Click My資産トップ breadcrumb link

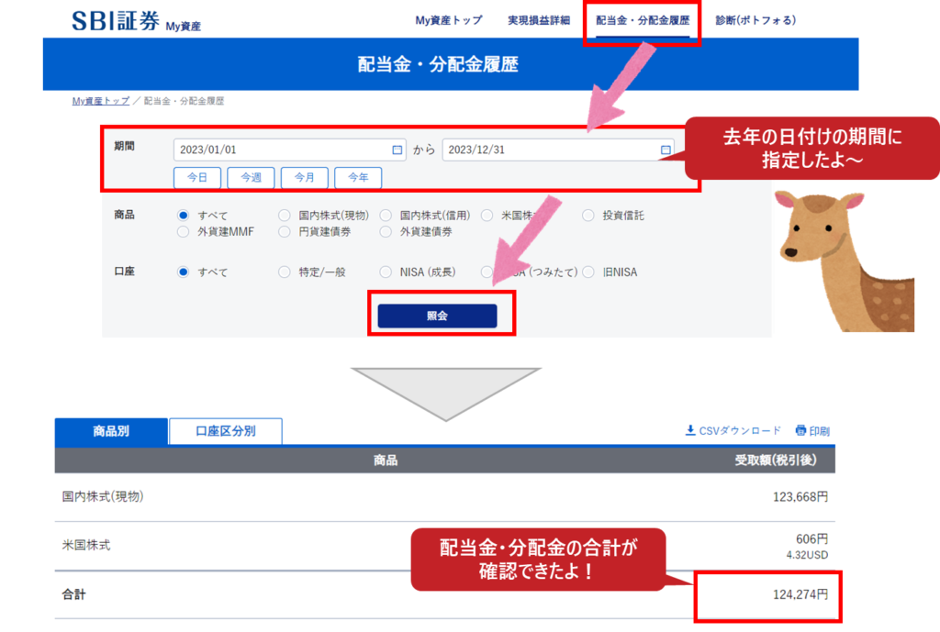100,101
